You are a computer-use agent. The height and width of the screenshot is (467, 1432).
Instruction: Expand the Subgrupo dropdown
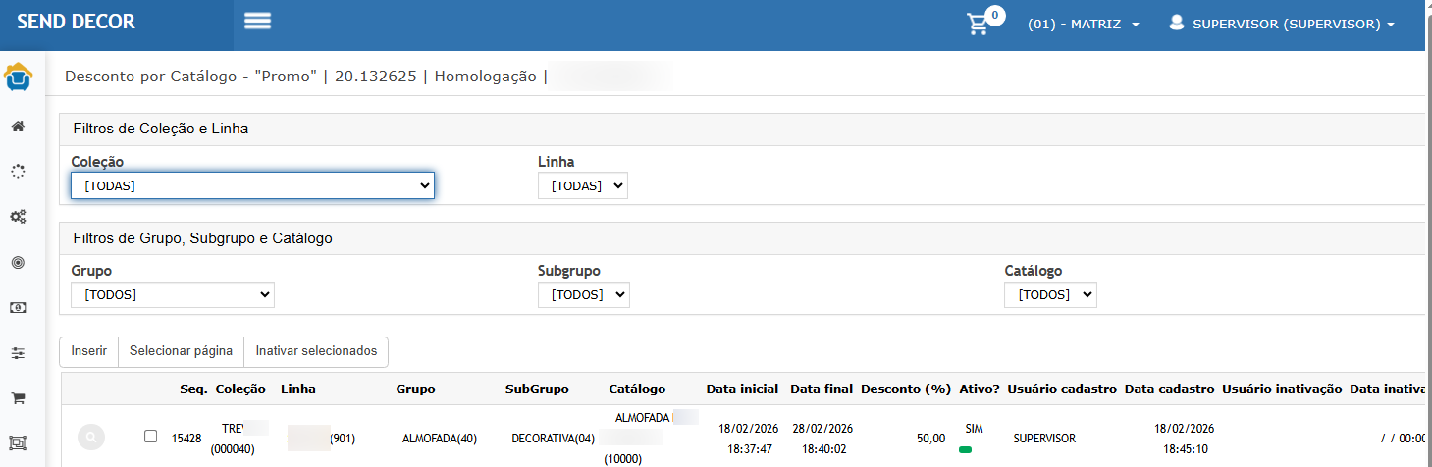coord(583,294)
